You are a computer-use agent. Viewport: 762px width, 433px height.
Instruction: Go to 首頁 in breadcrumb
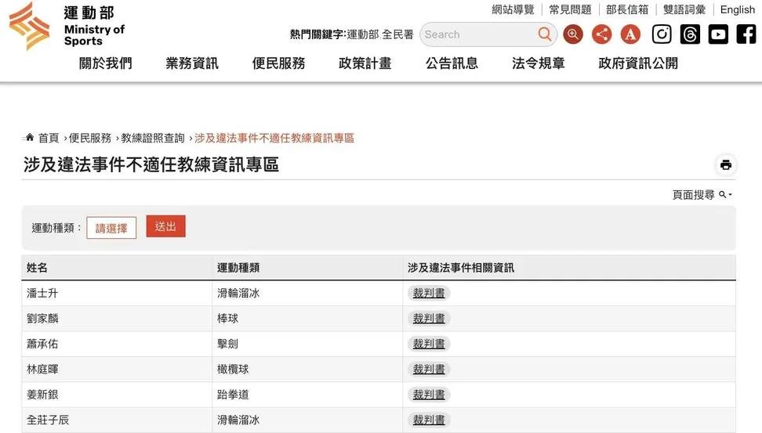49,138
